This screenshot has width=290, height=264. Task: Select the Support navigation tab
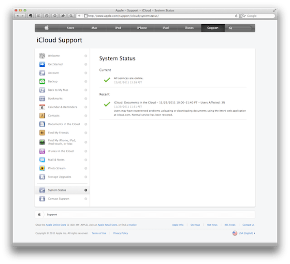click(213, 28)
